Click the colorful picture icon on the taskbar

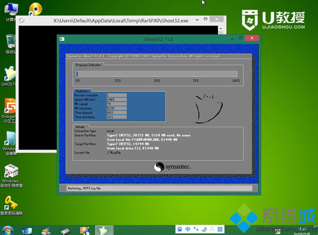click(84, 230)
